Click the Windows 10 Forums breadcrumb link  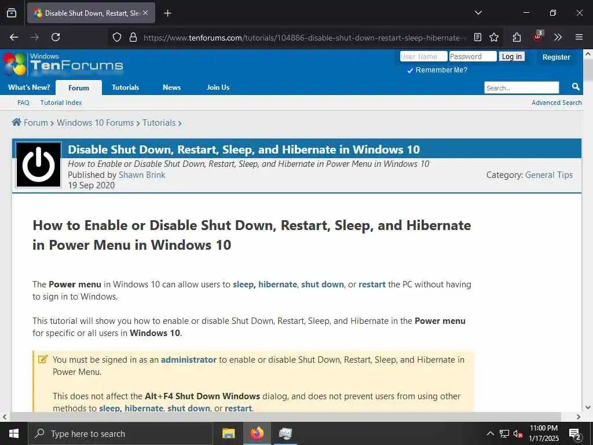coord(96,123)
